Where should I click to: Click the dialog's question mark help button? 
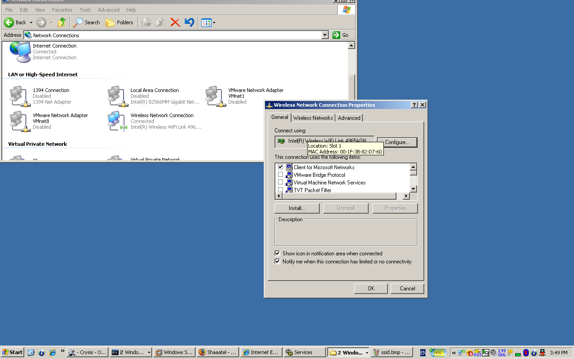click(414, 105)
